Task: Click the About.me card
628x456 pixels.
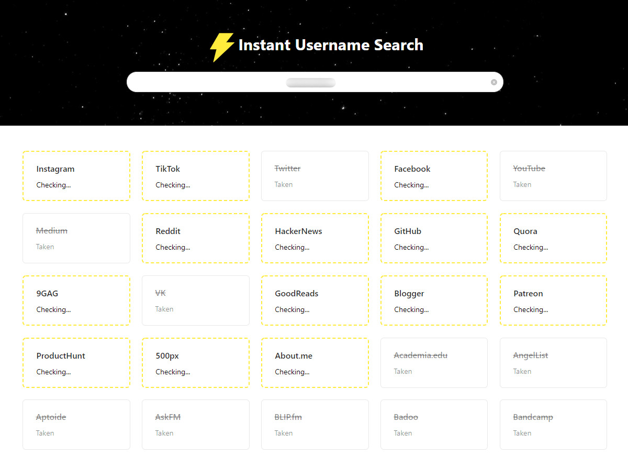Action: point(315,363)
